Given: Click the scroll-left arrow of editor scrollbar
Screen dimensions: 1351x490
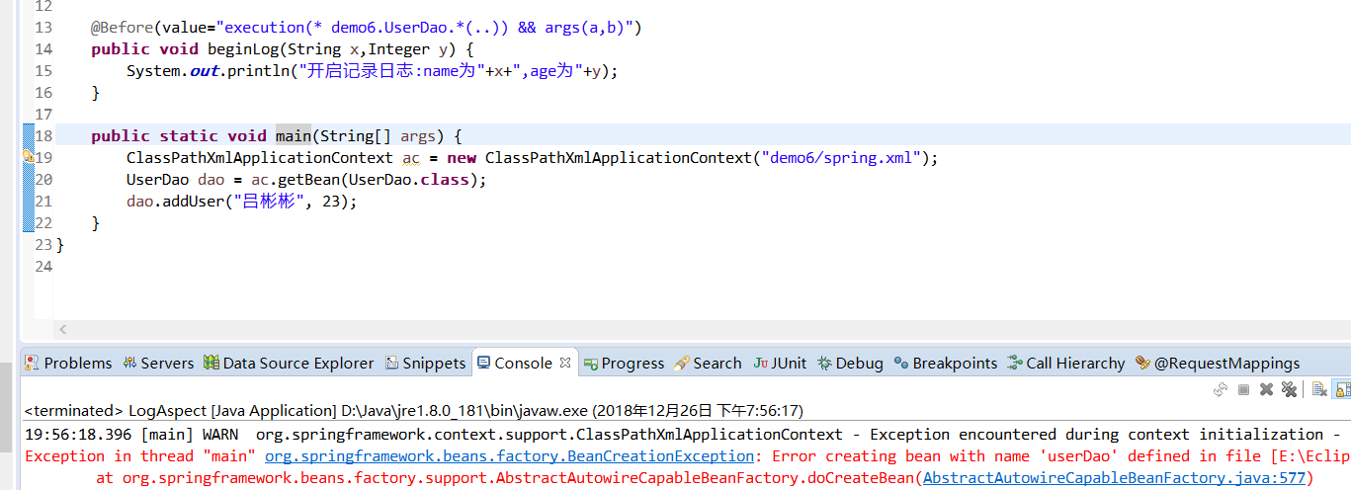Looking at the screenshot, I should point(63,329).
